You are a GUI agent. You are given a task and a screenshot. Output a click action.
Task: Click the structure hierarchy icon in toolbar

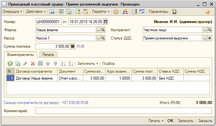point(125,12)
